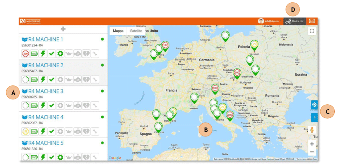Open the info@r4m.co user account menu
Viewport: 340px width, 167px height.
tap(270, 21)
